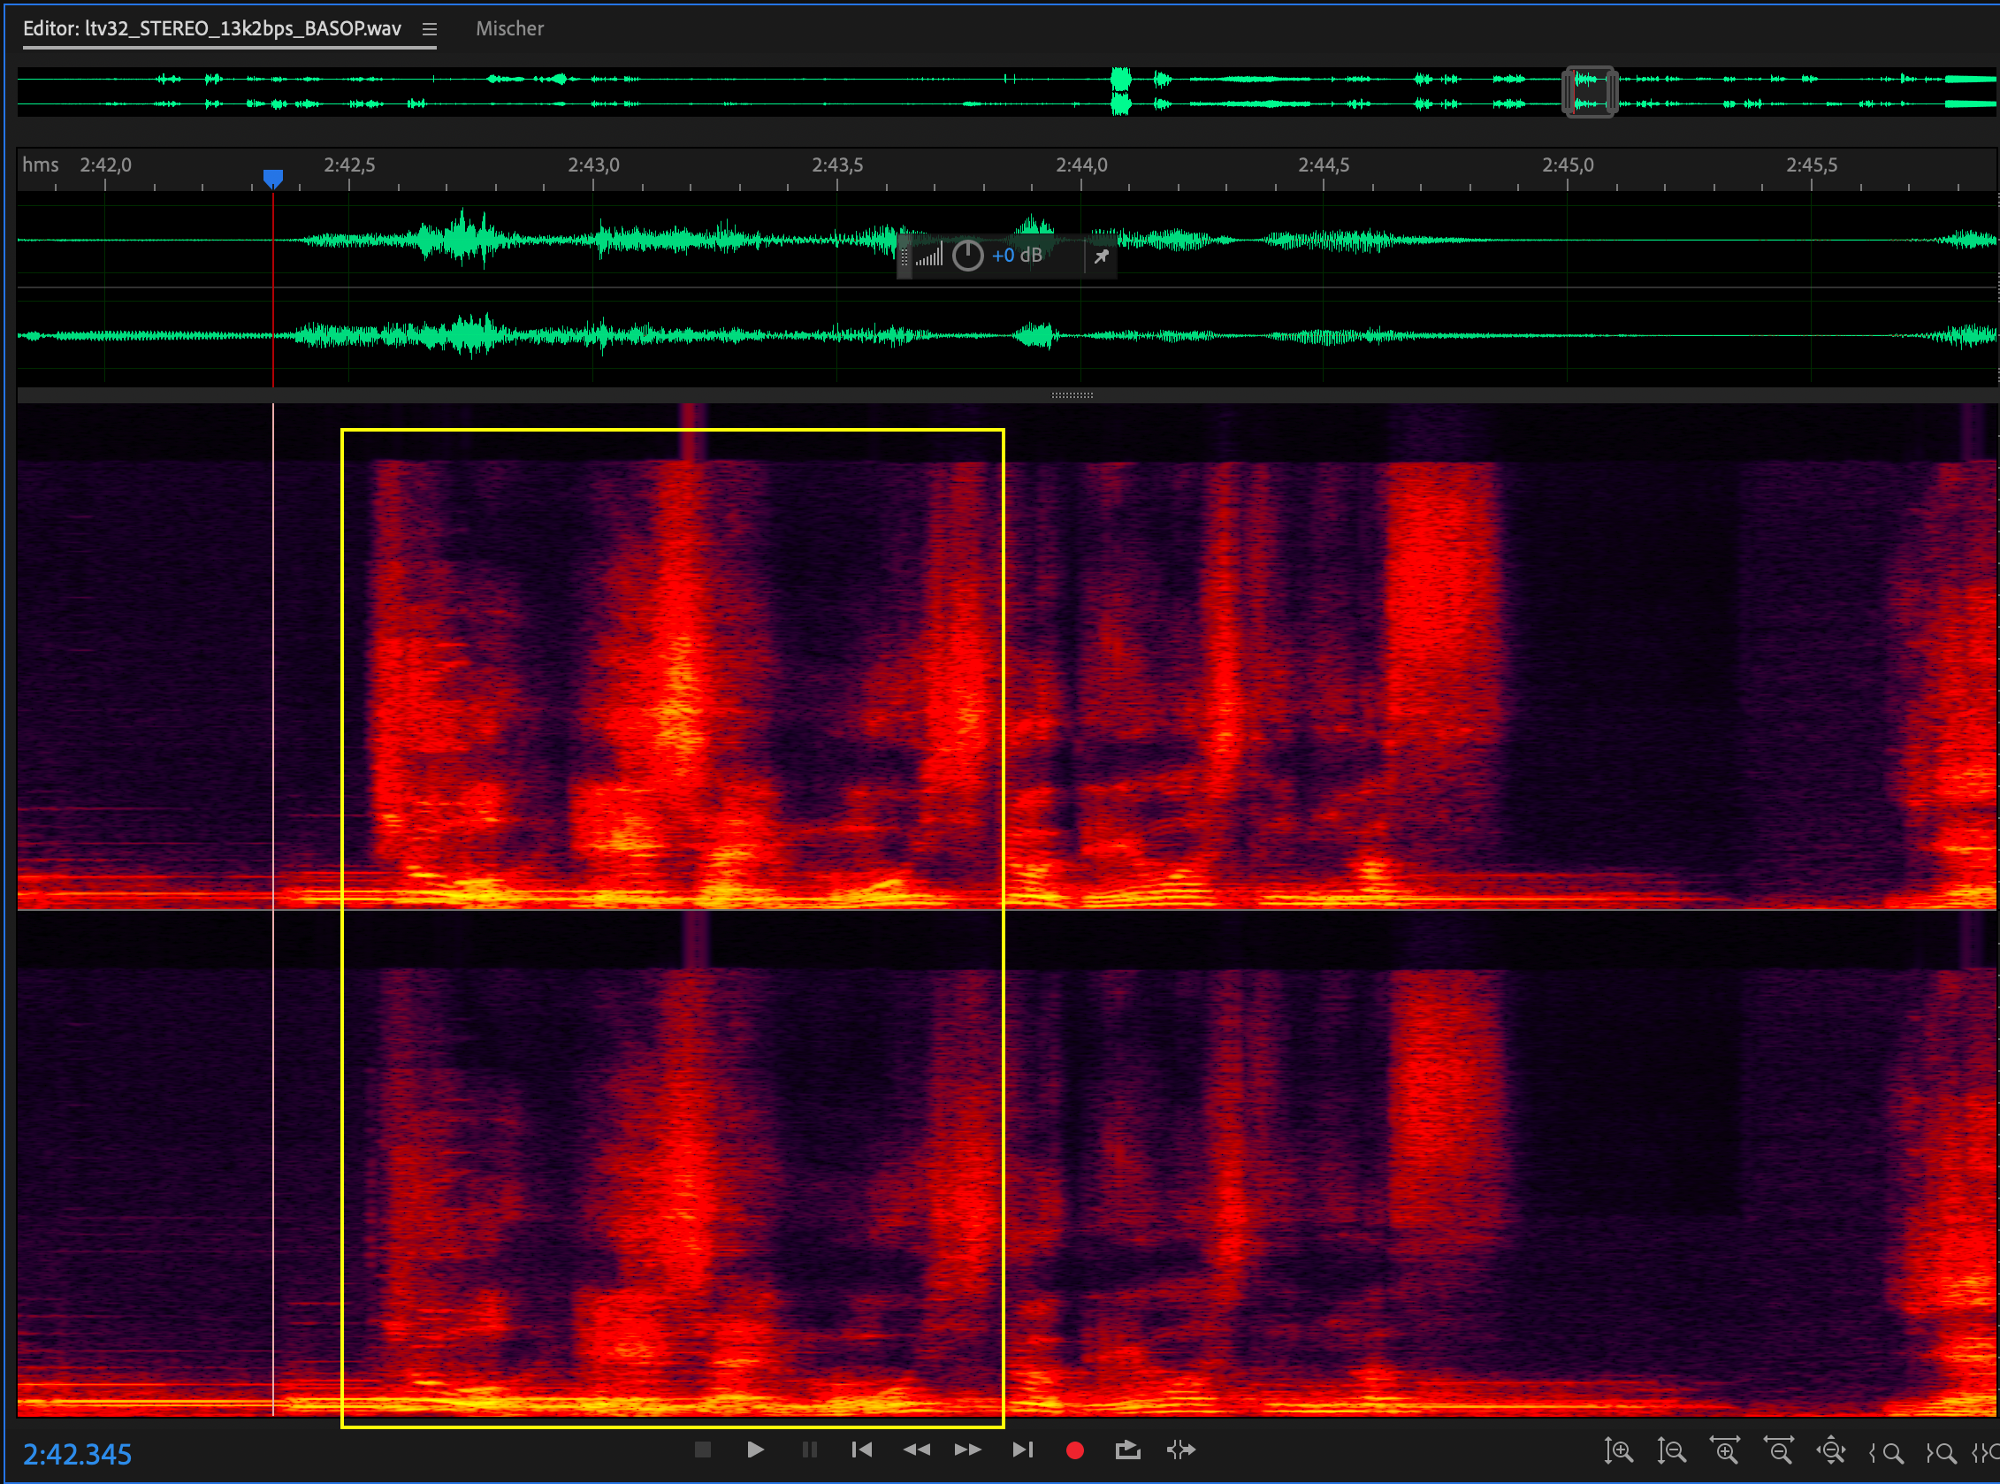Click Zoom In Time icon
Screen dimensions: 2000x1484
coord(1724,1450)
